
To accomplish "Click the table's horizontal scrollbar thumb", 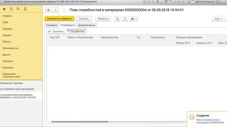I will click(x=80, y=122).
